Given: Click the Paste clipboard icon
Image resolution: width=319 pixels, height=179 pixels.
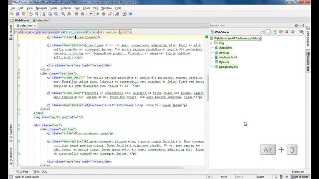Looking at the screenshot, I should [x=56, y=14].
